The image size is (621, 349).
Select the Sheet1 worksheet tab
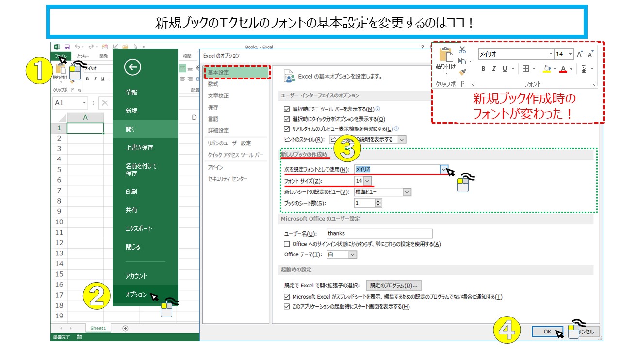[x=98, y=328]
